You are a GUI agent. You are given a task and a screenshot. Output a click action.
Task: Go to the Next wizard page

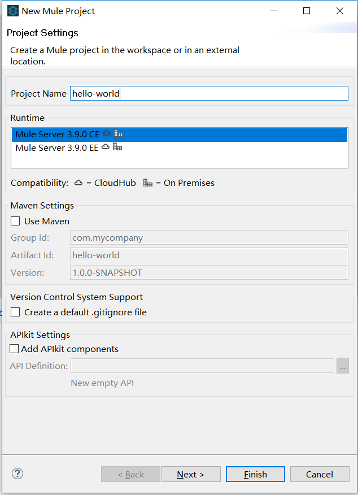(x=191, y=474)
